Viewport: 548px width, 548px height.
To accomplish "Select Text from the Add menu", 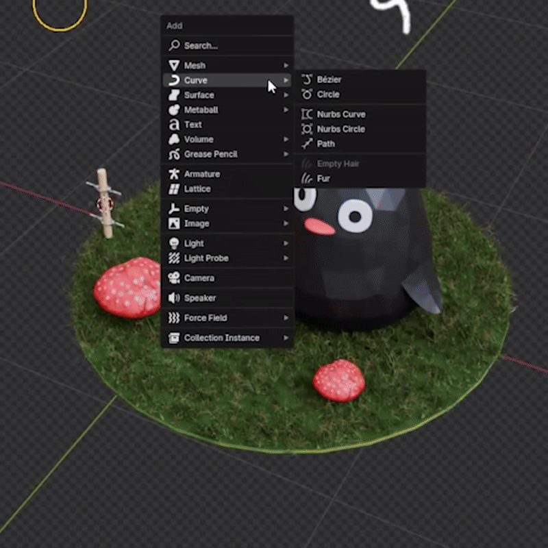I will click(x=193, y=125).
